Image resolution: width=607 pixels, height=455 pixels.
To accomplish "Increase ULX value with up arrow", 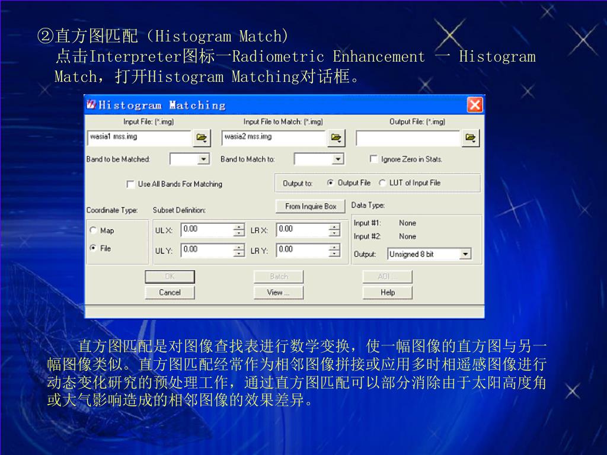I will coord(239,227).
